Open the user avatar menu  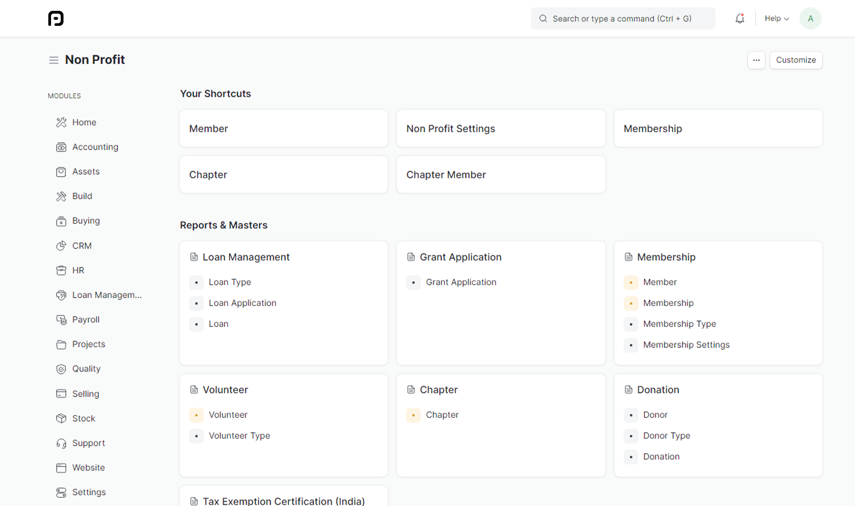click(810, 19)
